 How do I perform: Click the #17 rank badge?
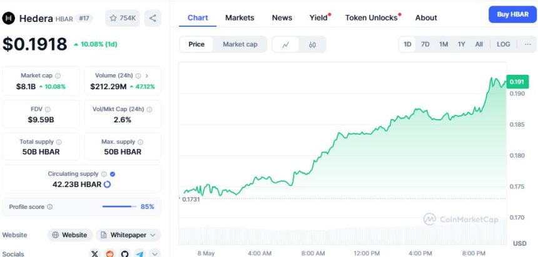click(84, 18)
